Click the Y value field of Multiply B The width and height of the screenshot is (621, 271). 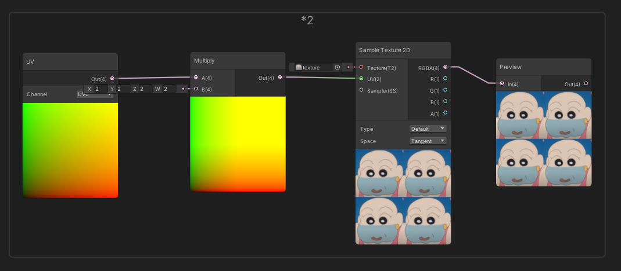click(123, 89)
